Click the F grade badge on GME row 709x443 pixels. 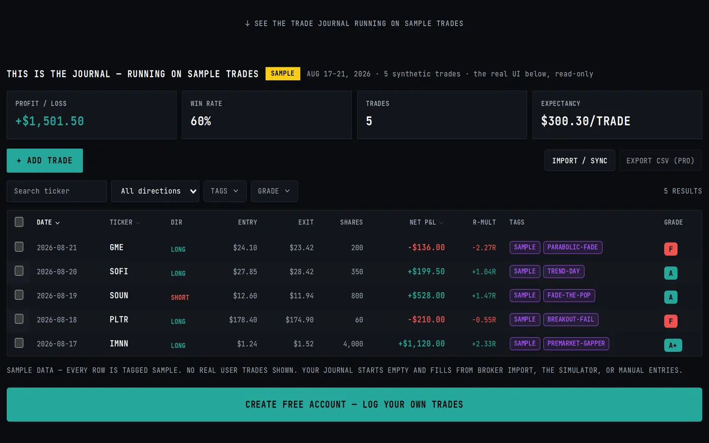671,249
